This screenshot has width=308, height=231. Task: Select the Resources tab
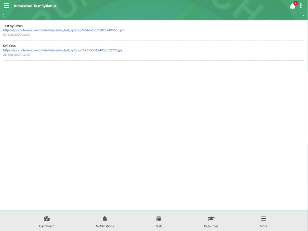tap(211, 222)
